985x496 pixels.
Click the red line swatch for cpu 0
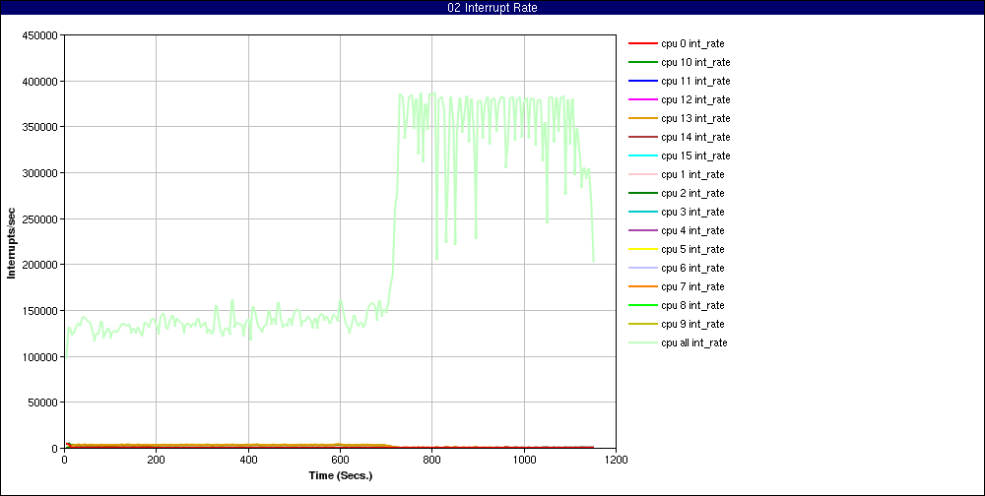(x=642, y=44)
